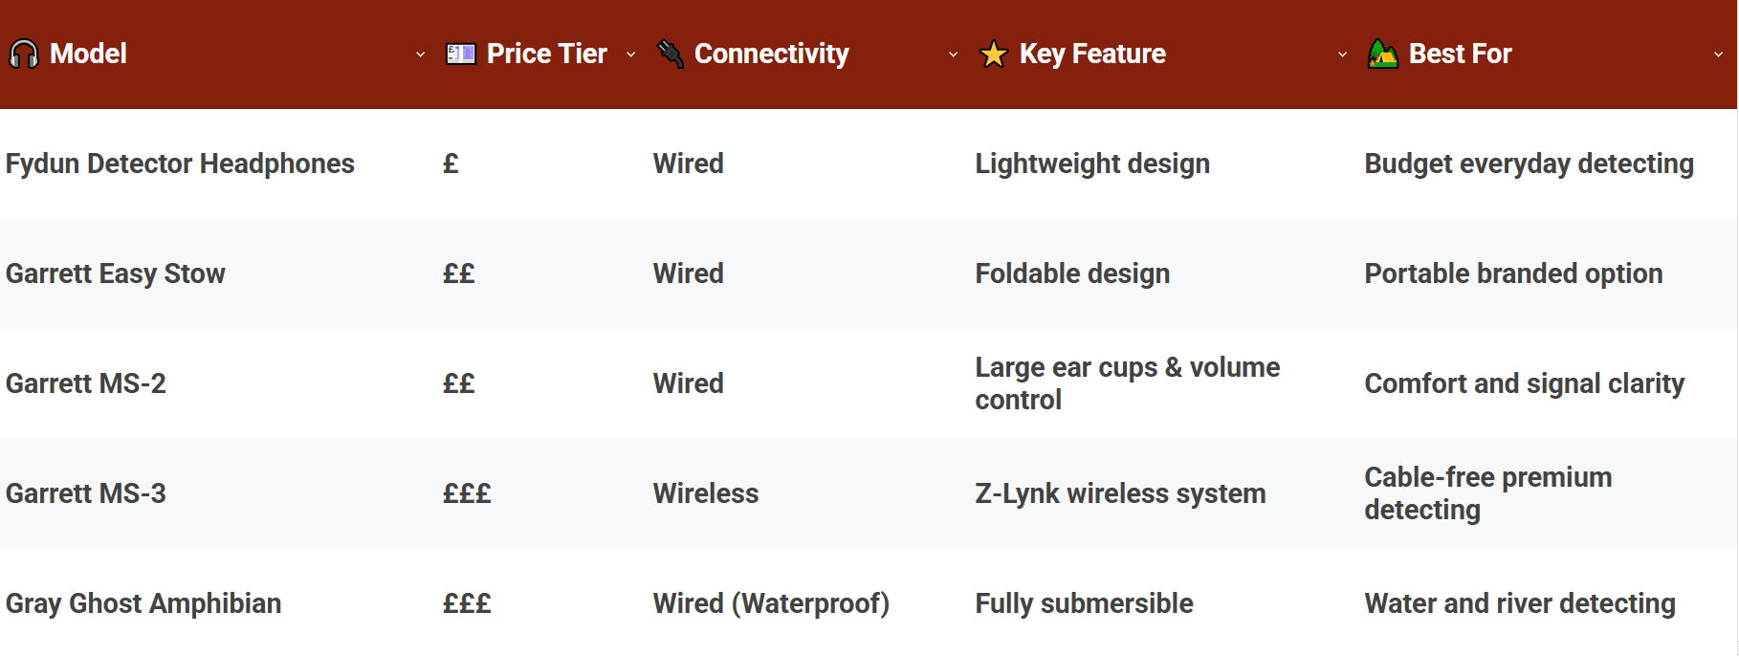The image size is (1739, 656).
Task: Click the headphones icon in the Model header
Action: [x=23, y=54]
